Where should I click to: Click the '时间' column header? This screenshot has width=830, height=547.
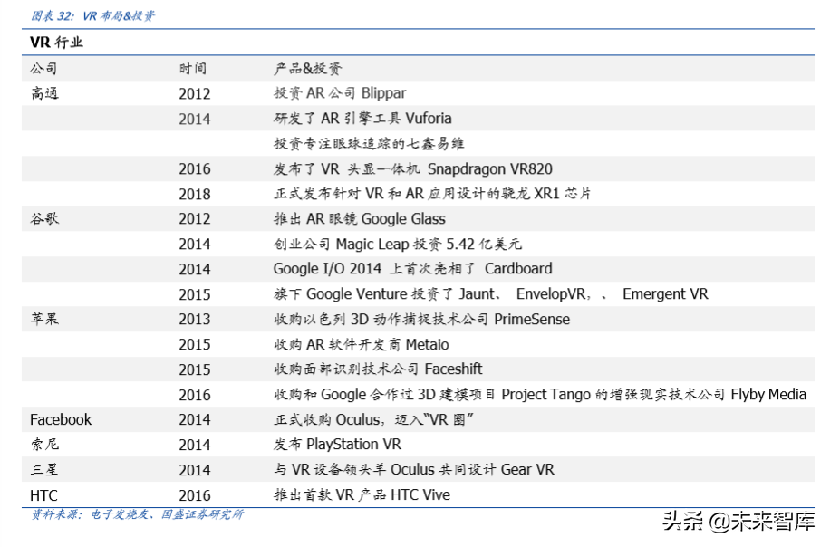193,68
